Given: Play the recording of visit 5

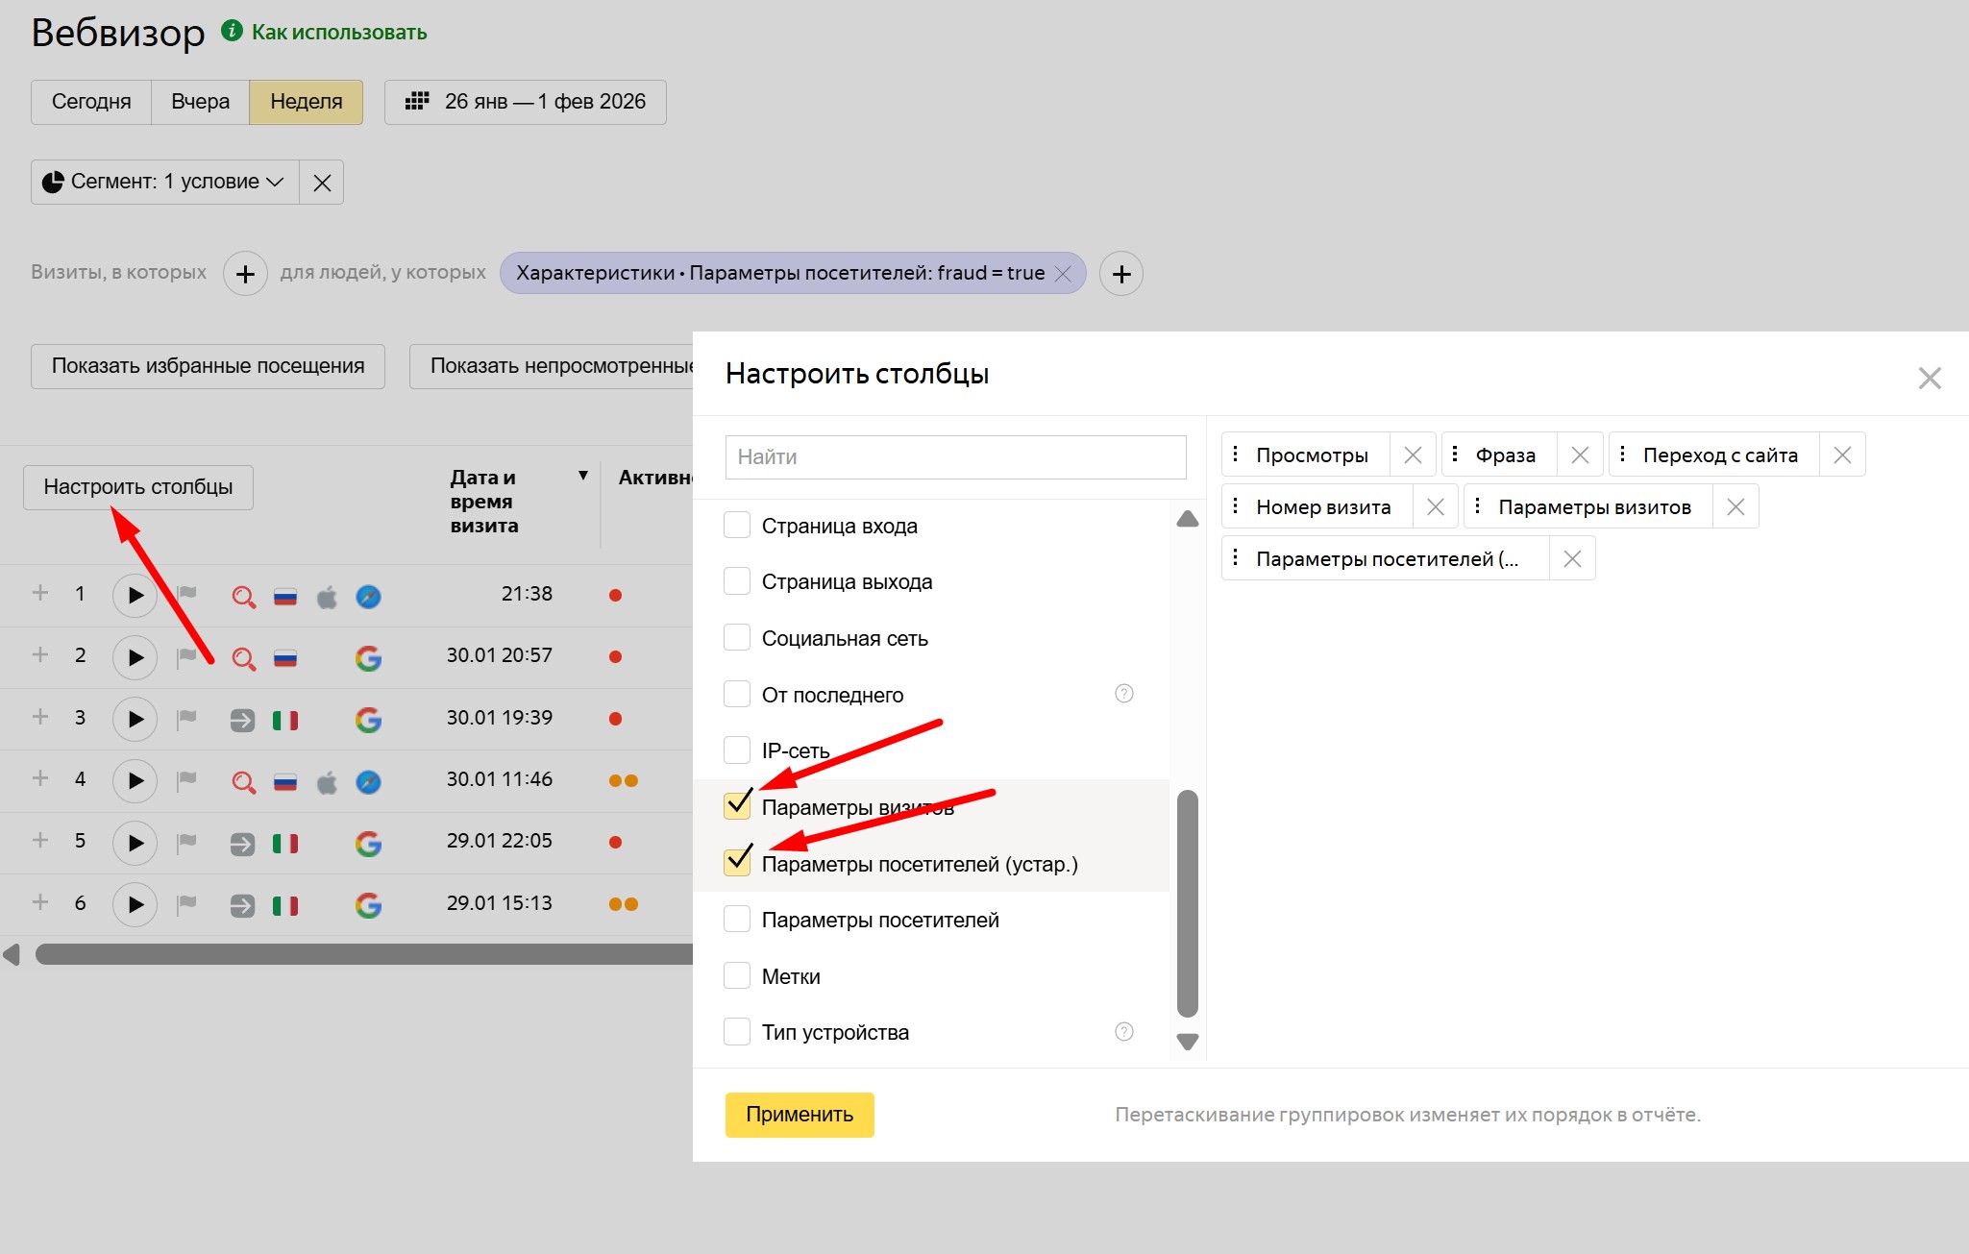Looking at the screenshot, I should (135, 843).
